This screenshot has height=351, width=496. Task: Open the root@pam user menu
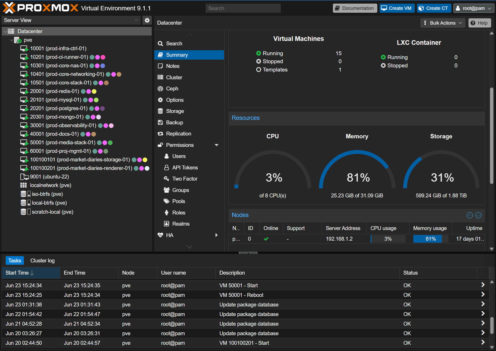[x=474, y=8]
